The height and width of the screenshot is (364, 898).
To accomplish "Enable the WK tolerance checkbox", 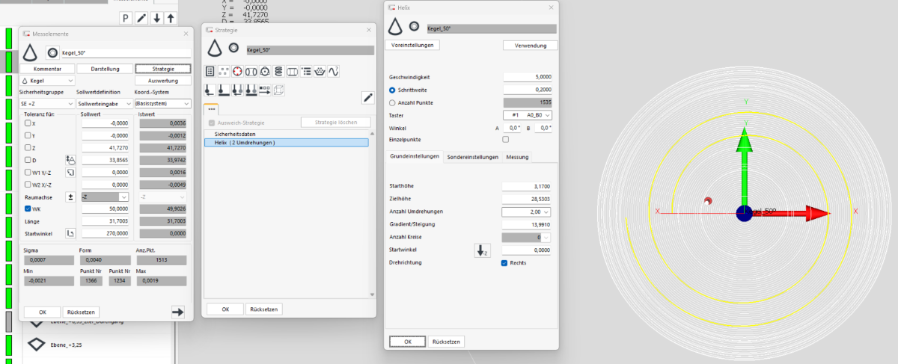I will [28, 209].
